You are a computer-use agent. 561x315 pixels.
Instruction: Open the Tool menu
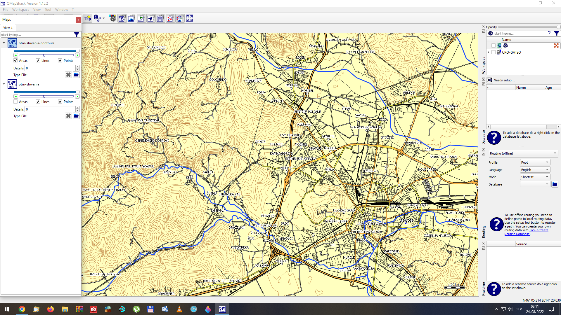click(48, 10)
